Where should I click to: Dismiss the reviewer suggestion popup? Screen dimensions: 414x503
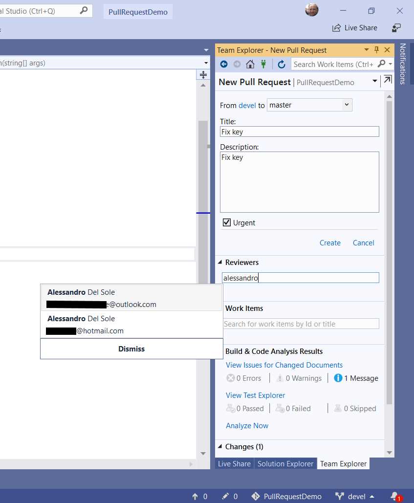pyautogui.click(x=131, y=349)
